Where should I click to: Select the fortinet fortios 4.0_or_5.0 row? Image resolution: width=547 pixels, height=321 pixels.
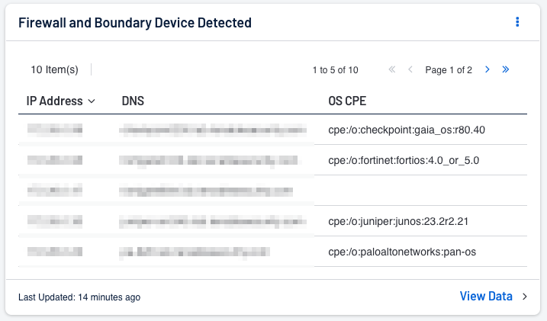(403, 160)
